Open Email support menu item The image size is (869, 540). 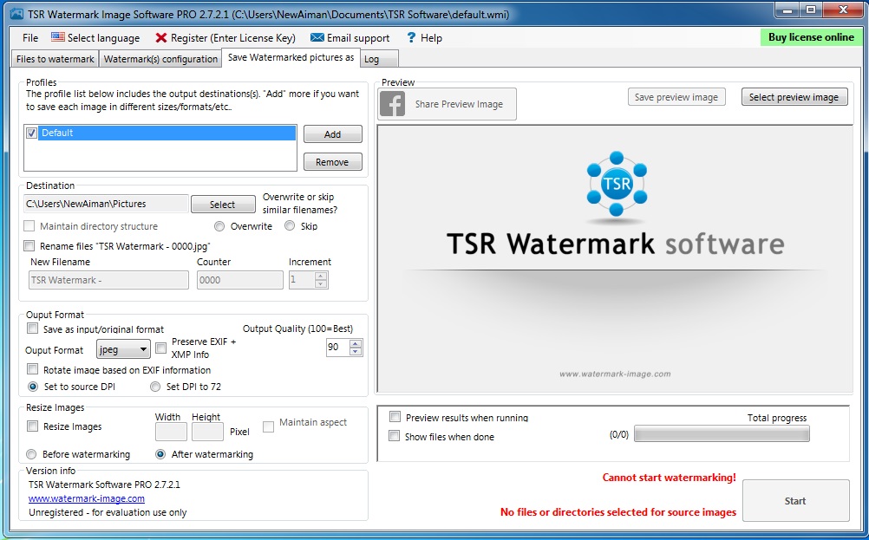[350, 37]
